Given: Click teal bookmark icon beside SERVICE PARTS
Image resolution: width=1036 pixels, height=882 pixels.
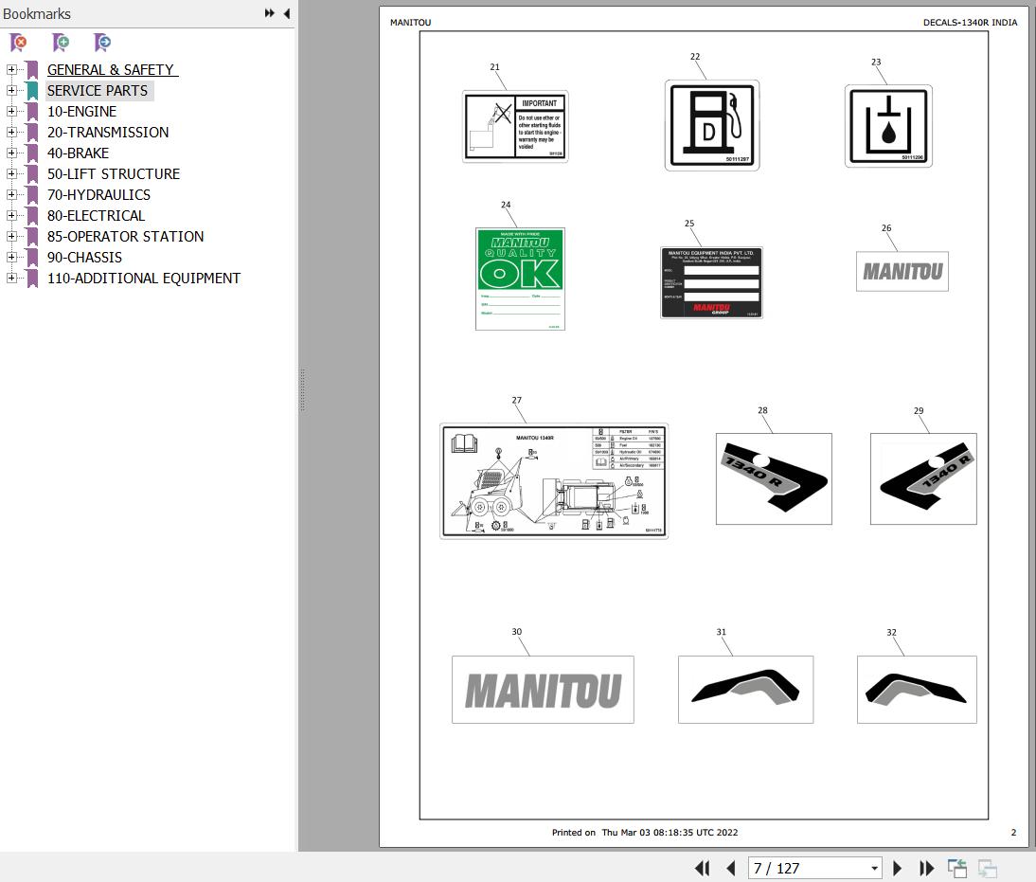Looking at the screenshot, I should [x=32, y=91].
